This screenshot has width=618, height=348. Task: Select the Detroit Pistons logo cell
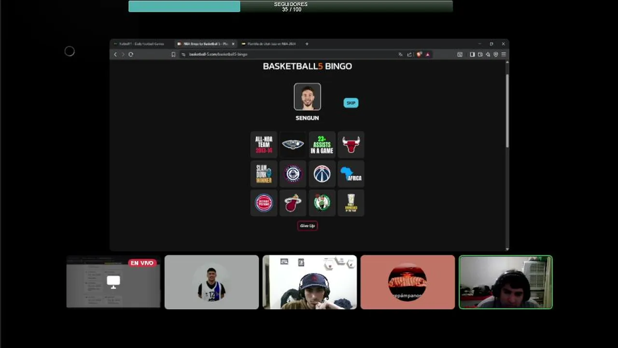[264, 203]
